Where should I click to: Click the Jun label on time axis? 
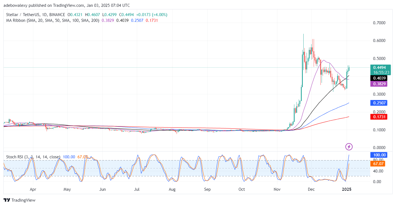[102, 189]
